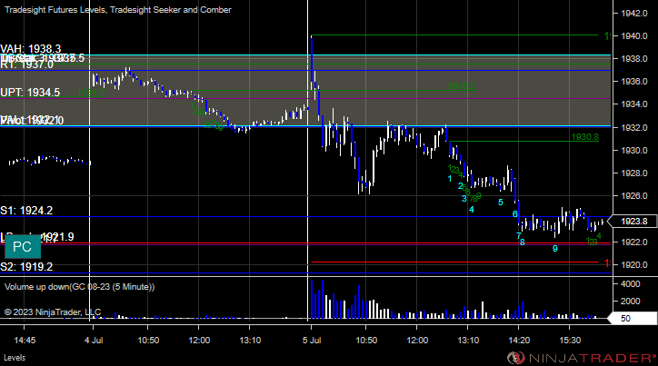Click the 14:45 time axis label
This screenshot has height=366, width=658.
pos(25,340)
